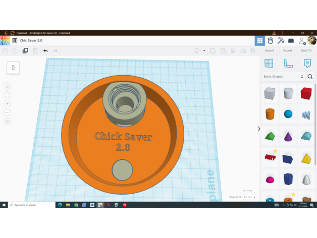
Task: Toggle the show-all light bulb icon
Action: [197, 50]
